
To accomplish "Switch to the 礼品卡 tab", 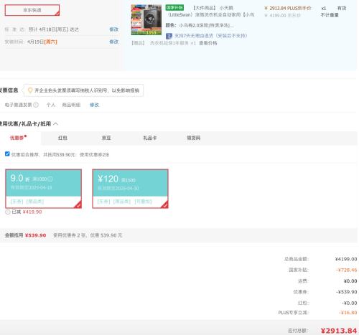I will [150, 138].
